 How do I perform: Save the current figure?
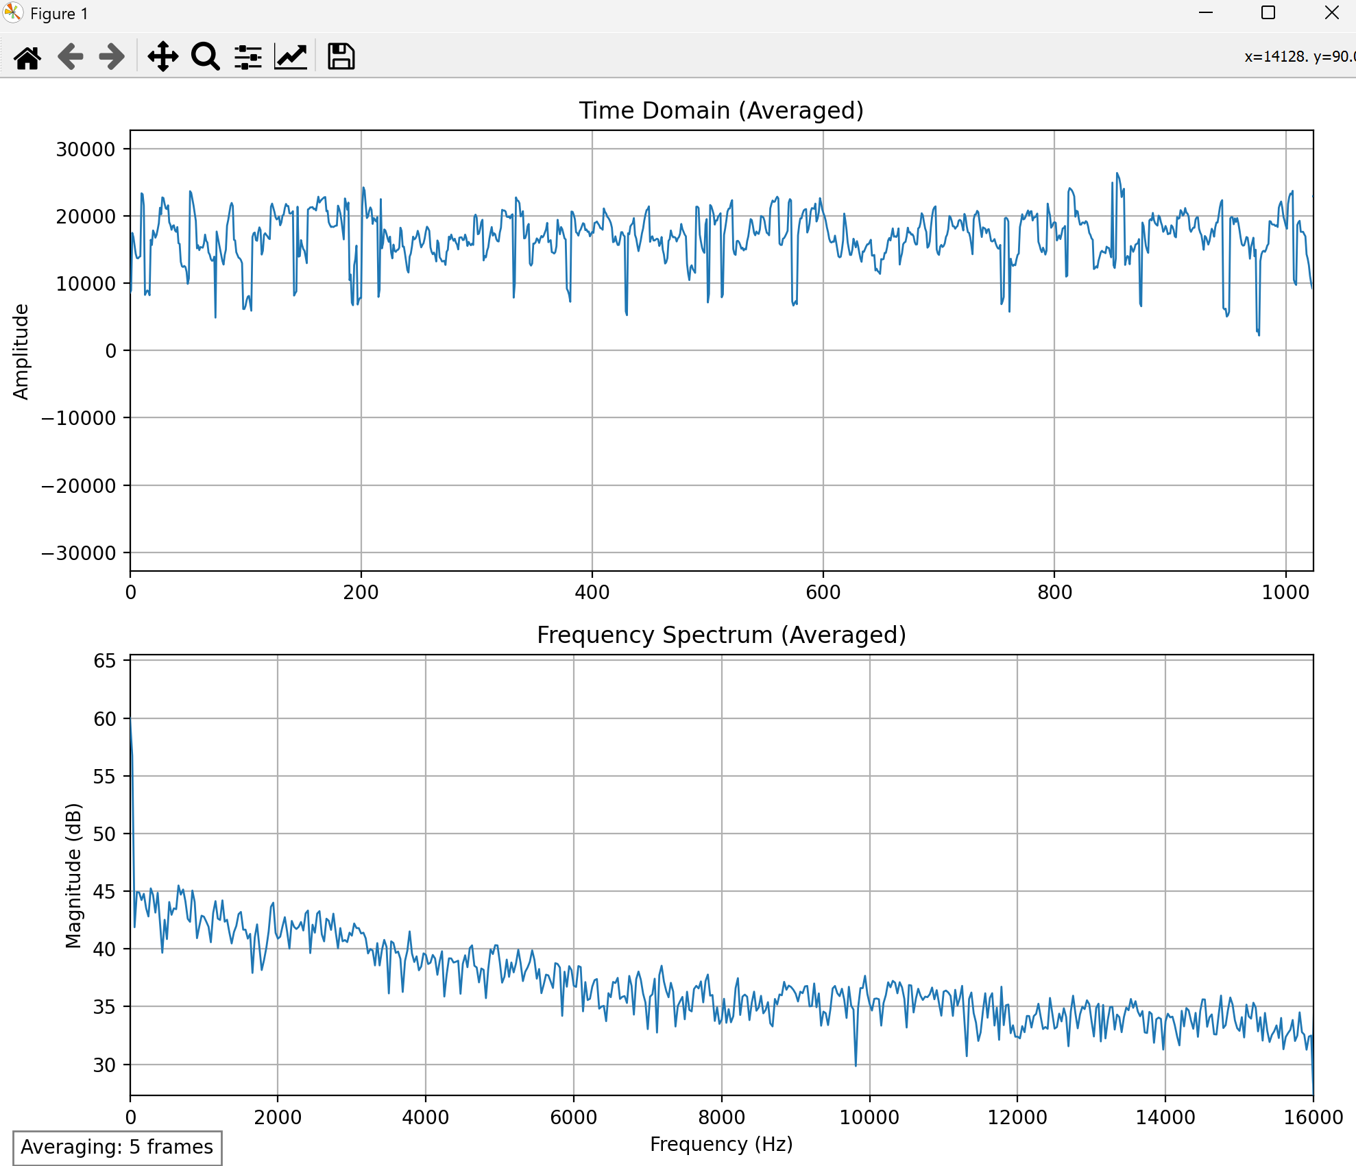(339, 57)
